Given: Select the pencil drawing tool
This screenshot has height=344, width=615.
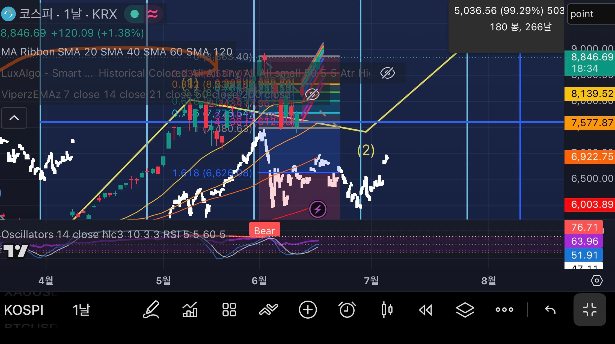Looking at the screenshot, I should pos(151,310).
